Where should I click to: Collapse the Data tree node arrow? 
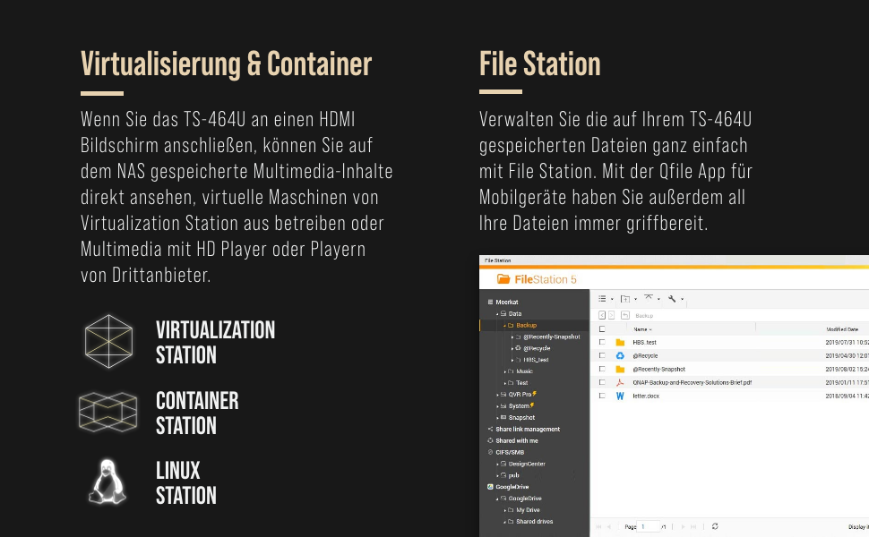pos(497,314)
